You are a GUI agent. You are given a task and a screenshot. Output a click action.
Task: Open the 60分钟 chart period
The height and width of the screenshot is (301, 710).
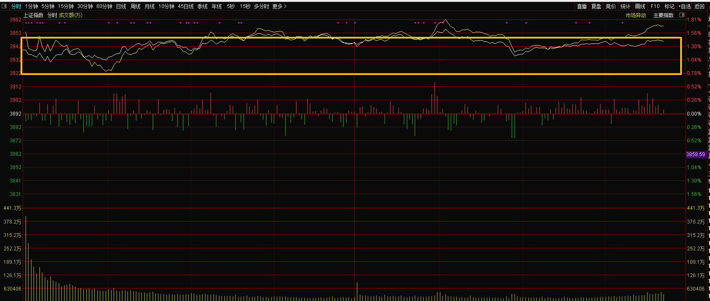104,6
